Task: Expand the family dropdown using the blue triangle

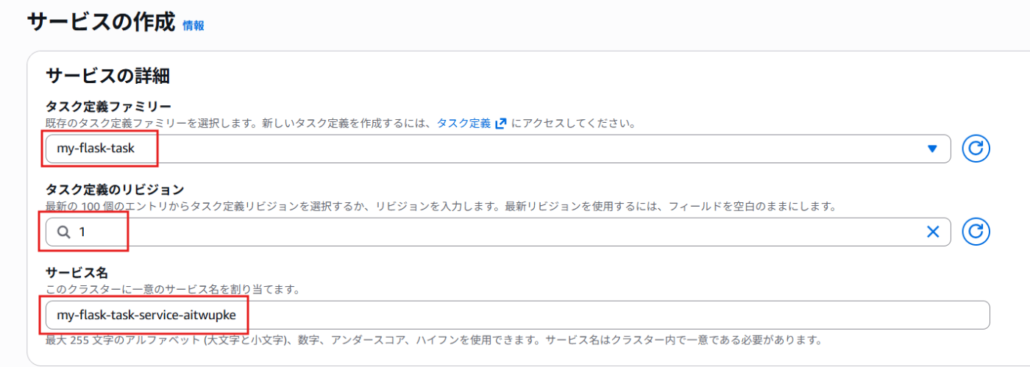Action: tap(932, 149)
